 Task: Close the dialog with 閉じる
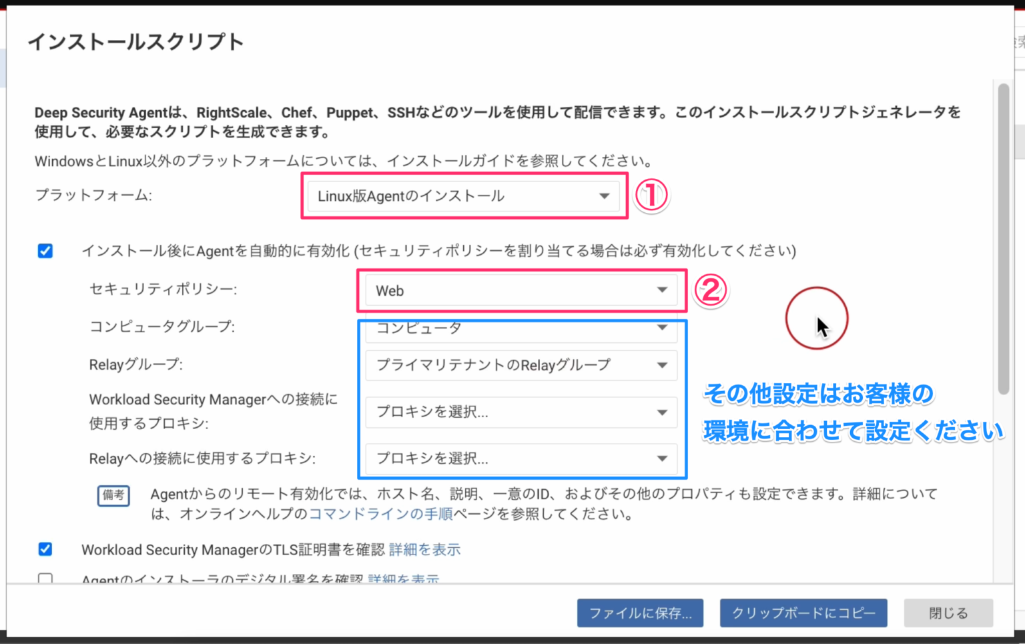(947, 613)
